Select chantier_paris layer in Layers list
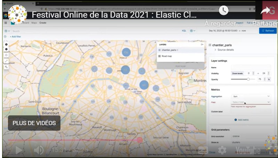The image size is (278, 158). click(170, 50)
